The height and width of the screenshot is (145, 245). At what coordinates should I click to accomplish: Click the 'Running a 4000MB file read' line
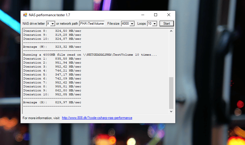[x=90, y=55]
